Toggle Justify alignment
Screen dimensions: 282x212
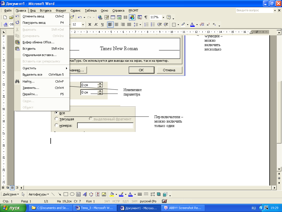(x=129, y=24)
